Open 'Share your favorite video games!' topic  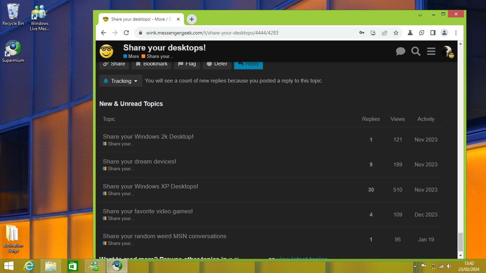(148, 211)
